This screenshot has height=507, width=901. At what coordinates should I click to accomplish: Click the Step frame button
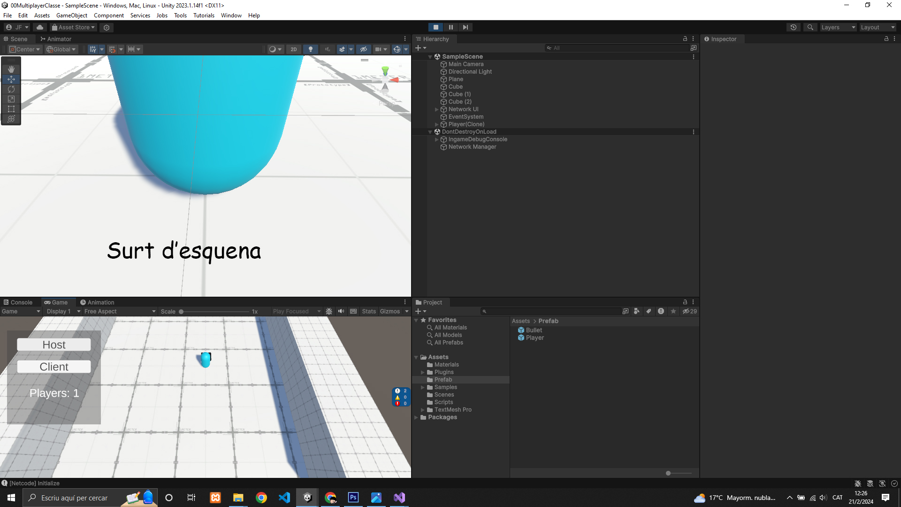(x=465, y=27)
